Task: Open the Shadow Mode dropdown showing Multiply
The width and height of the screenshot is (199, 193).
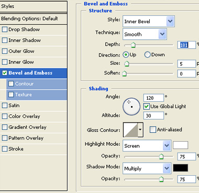Action: 147,168
